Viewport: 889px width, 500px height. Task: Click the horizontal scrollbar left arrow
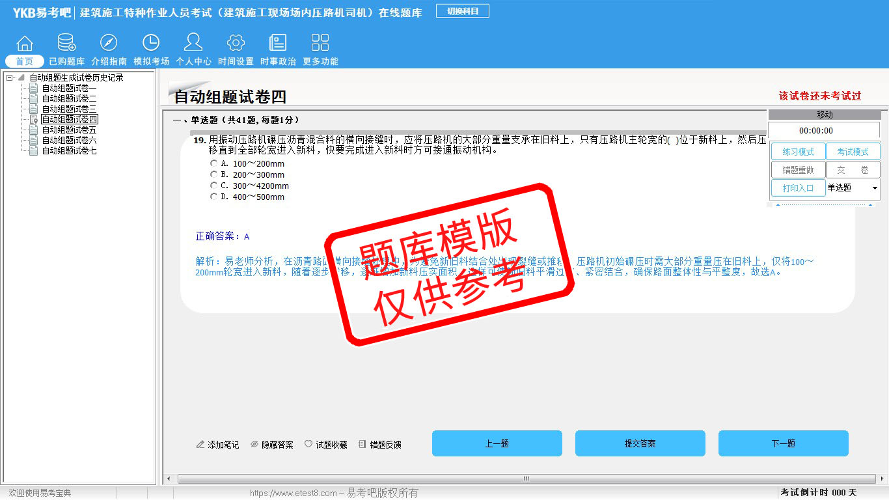click(169, 479)
